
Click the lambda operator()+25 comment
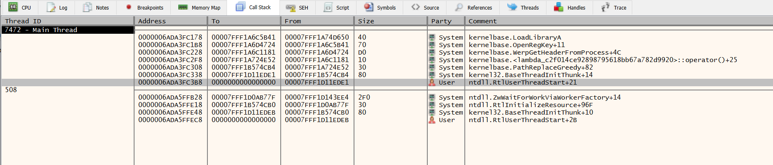point(603,60)
